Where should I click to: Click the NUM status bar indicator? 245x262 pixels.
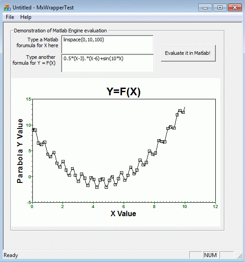tap(210, 255)
